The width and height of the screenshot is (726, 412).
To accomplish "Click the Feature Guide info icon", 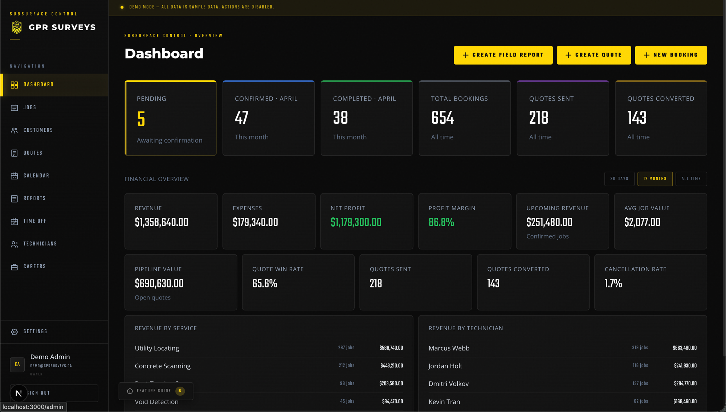I will click(x=130, y=391).
